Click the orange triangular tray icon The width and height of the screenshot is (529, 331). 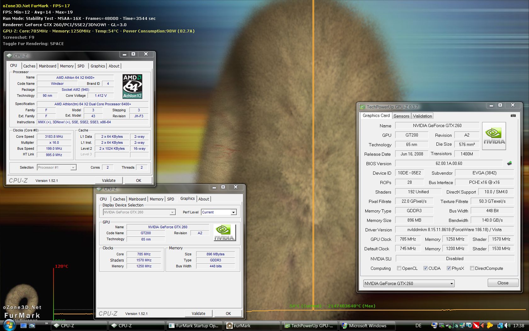click(x=482, y=326)
